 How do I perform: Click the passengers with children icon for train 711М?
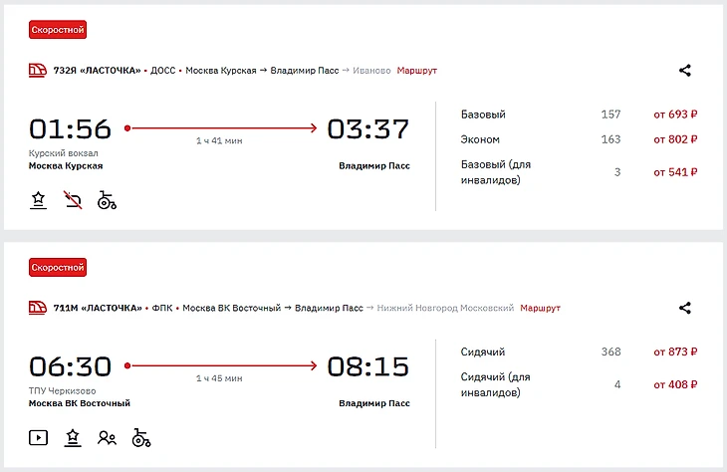(107, 437)
